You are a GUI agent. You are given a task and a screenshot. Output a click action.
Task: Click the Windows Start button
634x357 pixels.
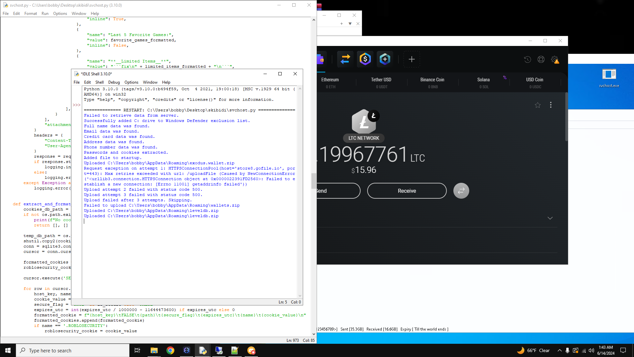coord(8,350)
